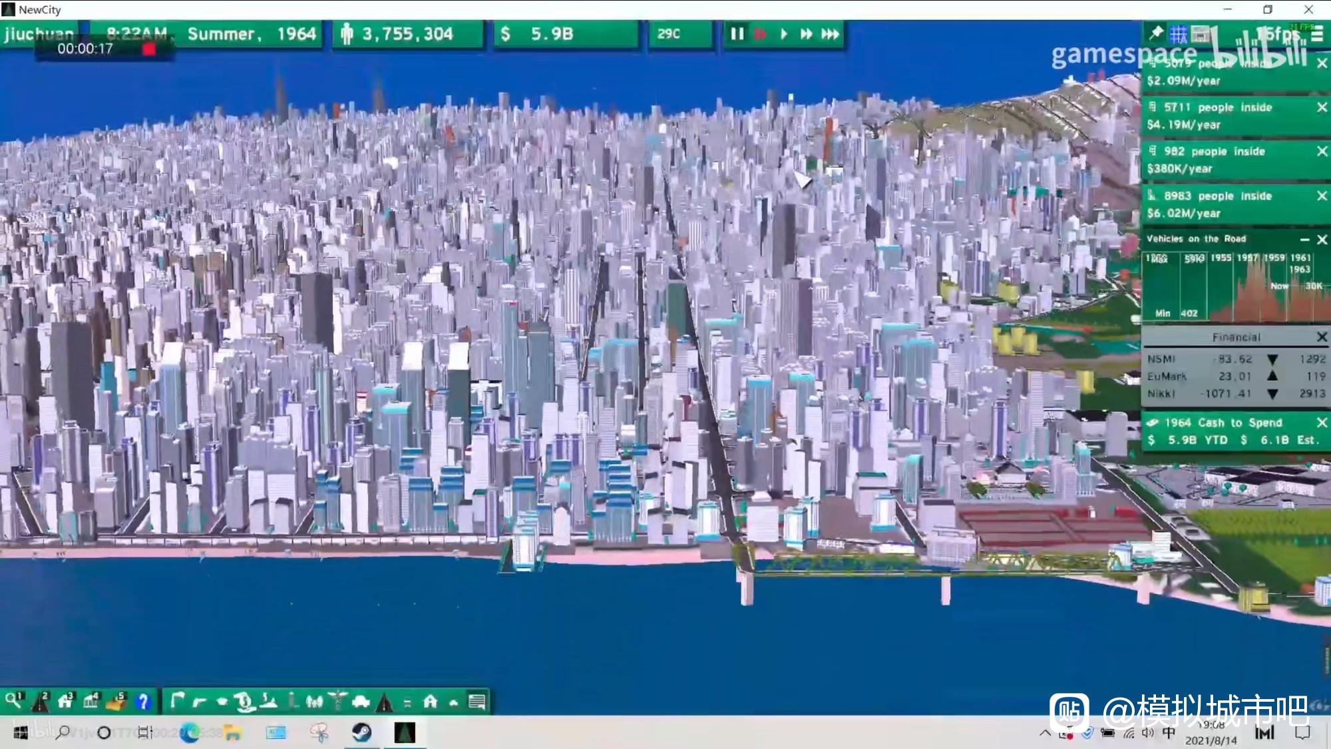1331x749 pixels.
Task: Dismiss the 8983 people inside message
Action: click(x=1322, y=196)
